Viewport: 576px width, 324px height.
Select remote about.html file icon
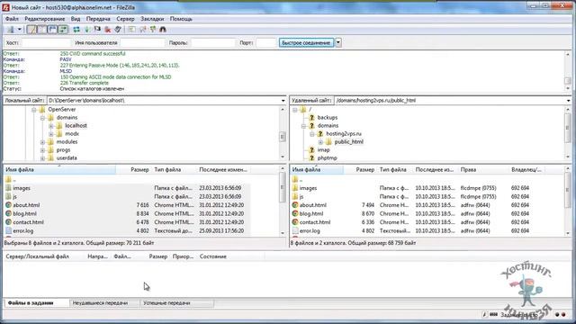click(295, 205)
